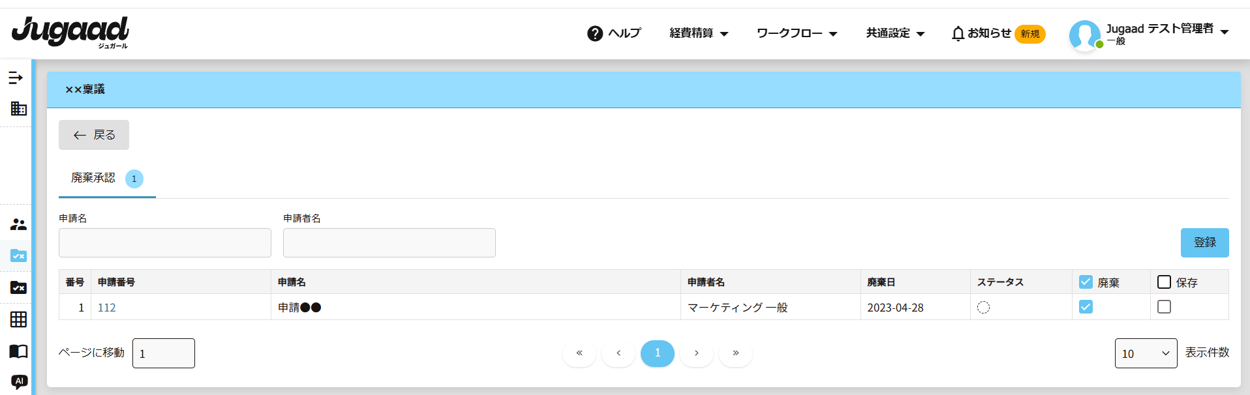
Task: Click the 登録 button
Action: (x=1204, y=242)
